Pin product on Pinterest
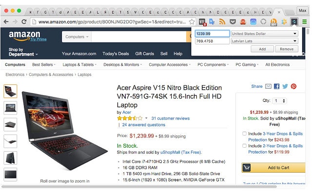Screen dimensions: 312x195 pos(293,86)
